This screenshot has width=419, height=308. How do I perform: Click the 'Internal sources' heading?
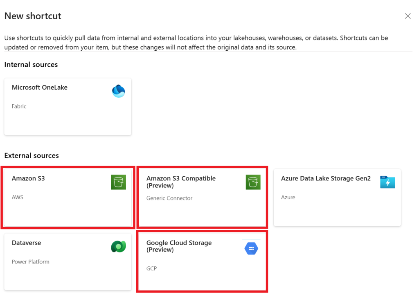coord(31,65)
